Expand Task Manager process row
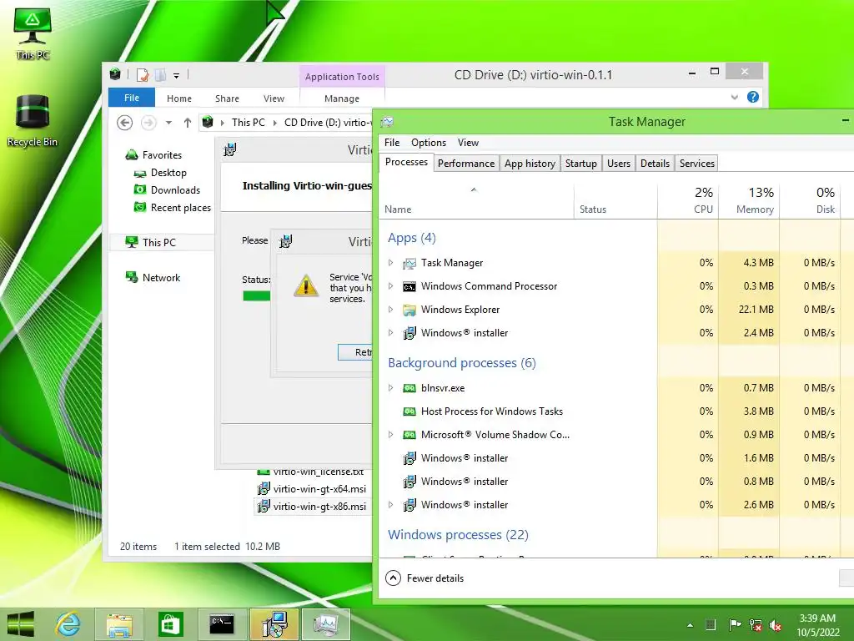The height and width of the screenshot is (641, 854). point(390,263)
